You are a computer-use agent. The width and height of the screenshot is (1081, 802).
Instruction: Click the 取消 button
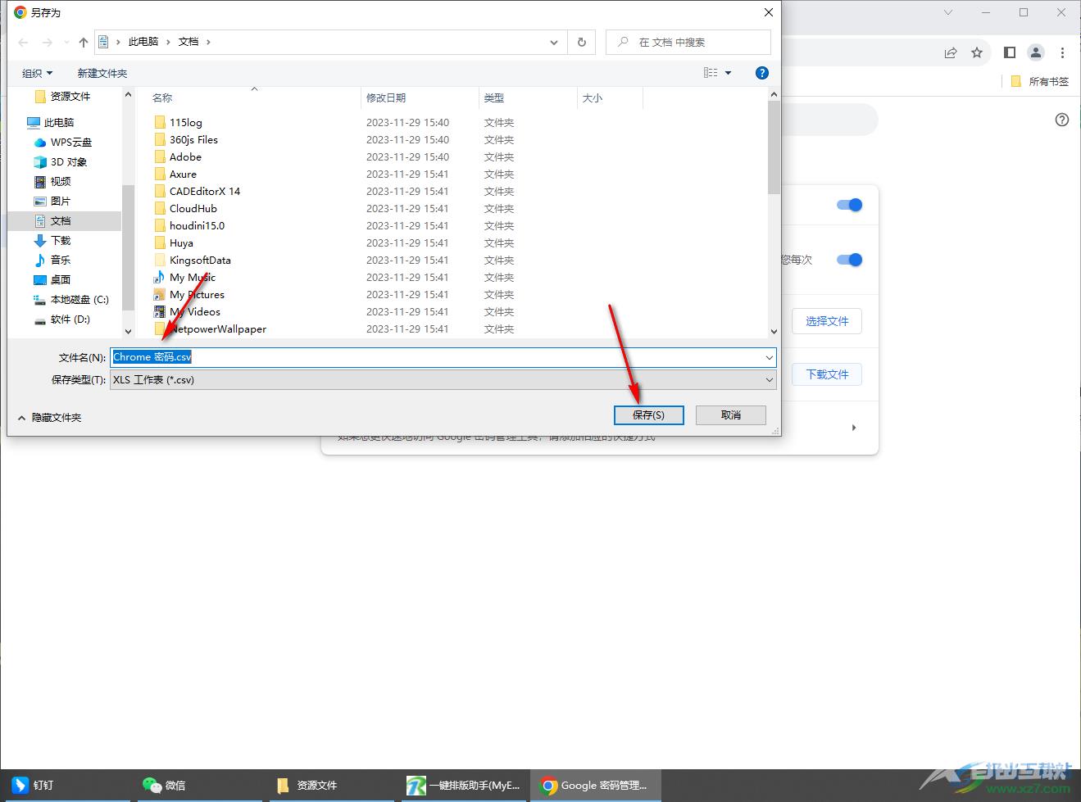[x=731, y=415]
